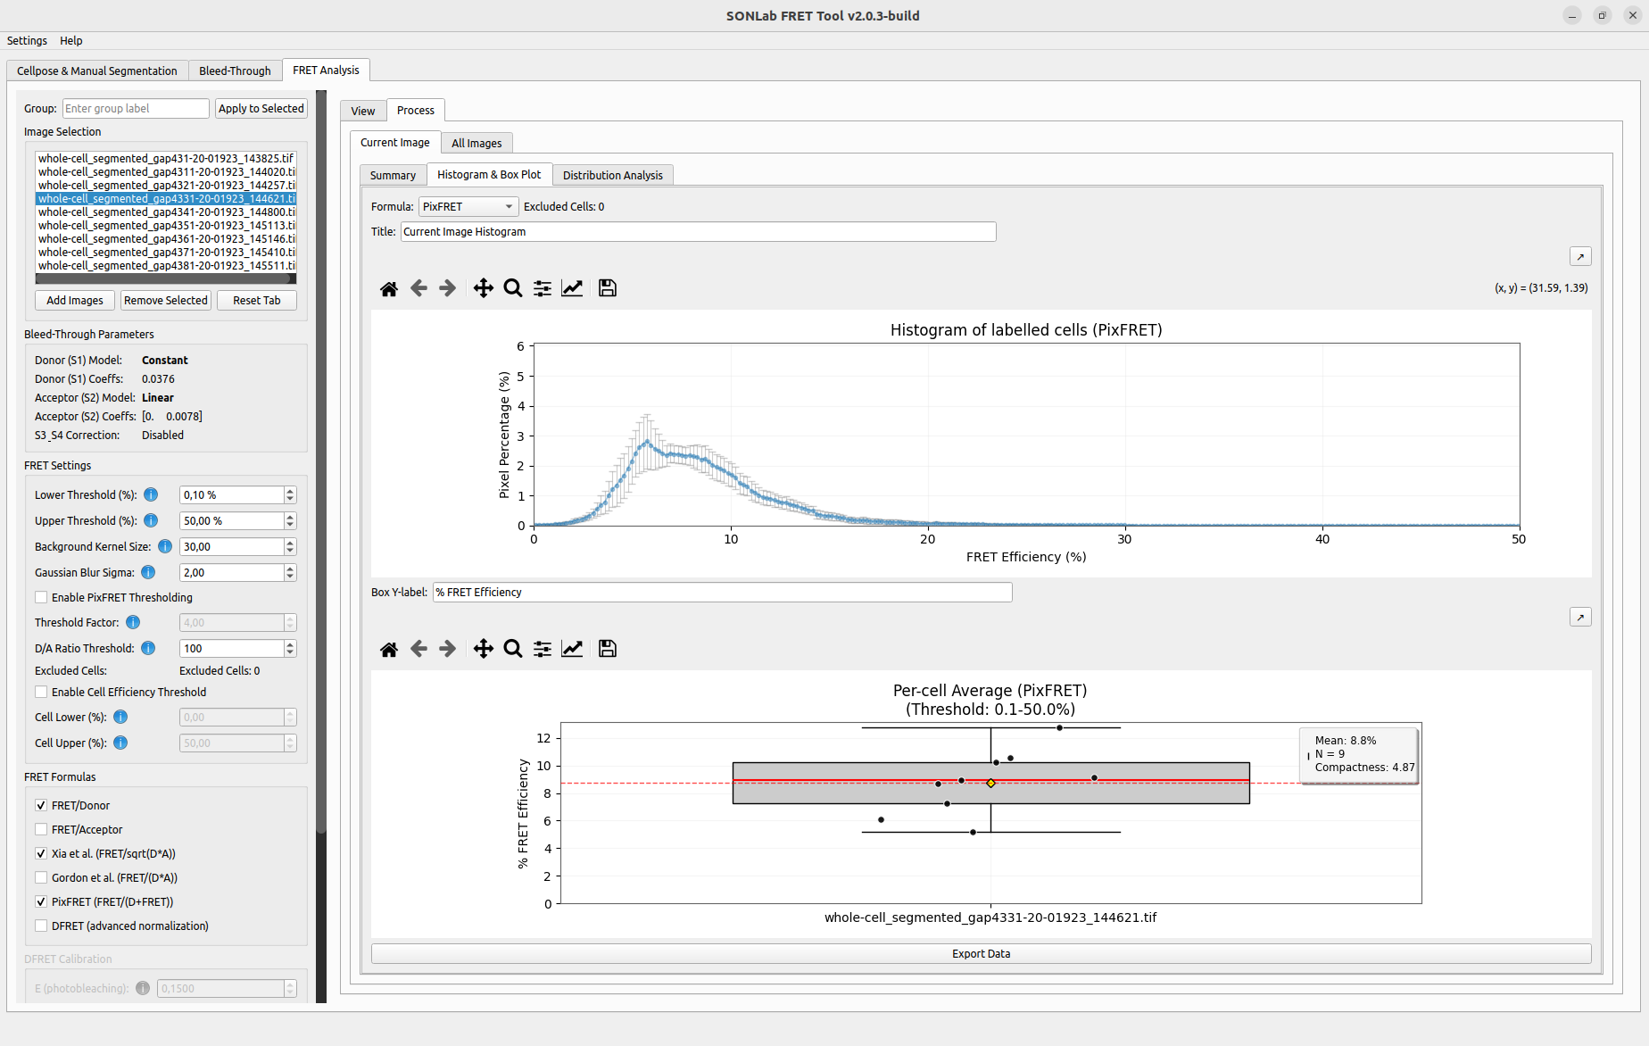Image resolution: width=1649 pixels, height=1046 pixels.
Task: Adjust Lower Threshold spinner arrows
Action: point(290,494)
